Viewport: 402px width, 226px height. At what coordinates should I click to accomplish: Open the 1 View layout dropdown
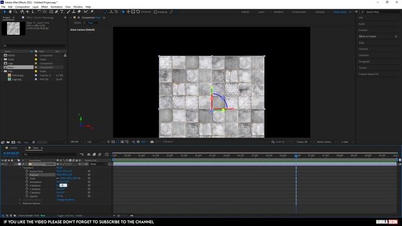(347, 142)
